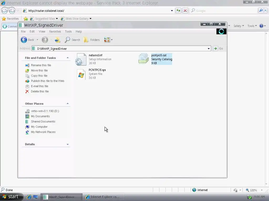
Task: Click the Connecting tab in Internet Explorer
Action: [10, 26]
